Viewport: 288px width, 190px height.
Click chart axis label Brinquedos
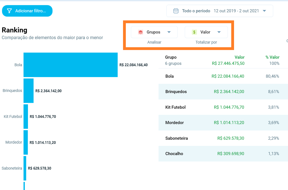tap(12, 91)
